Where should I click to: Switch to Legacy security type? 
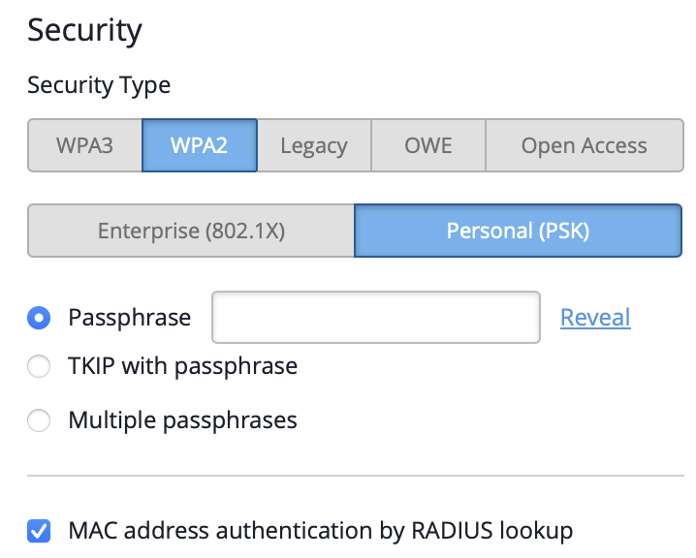point(313,146)
